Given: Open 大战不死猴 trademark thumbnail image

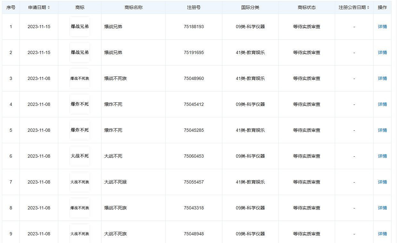Looking at the screenshot, I should point(80,182).
